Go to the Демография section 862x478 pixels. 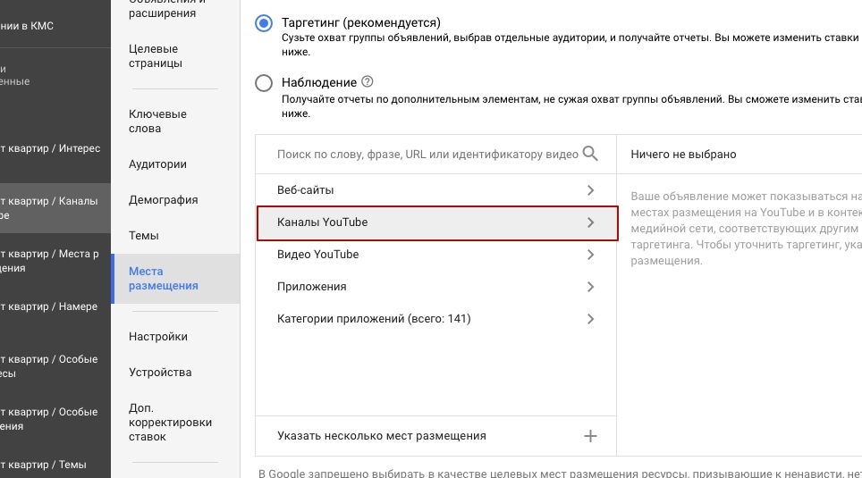pos(164,200)
